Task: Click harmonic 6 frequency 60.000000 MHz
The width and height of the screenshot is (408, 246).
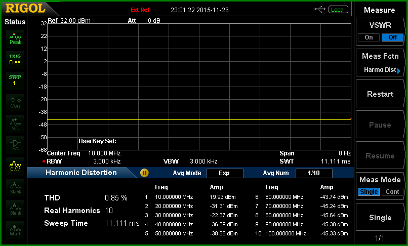Action: click(x=284, y=197)
